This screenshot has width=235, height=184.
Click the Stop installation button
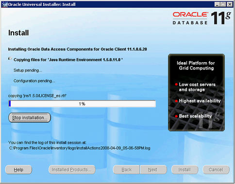(30, 117)
